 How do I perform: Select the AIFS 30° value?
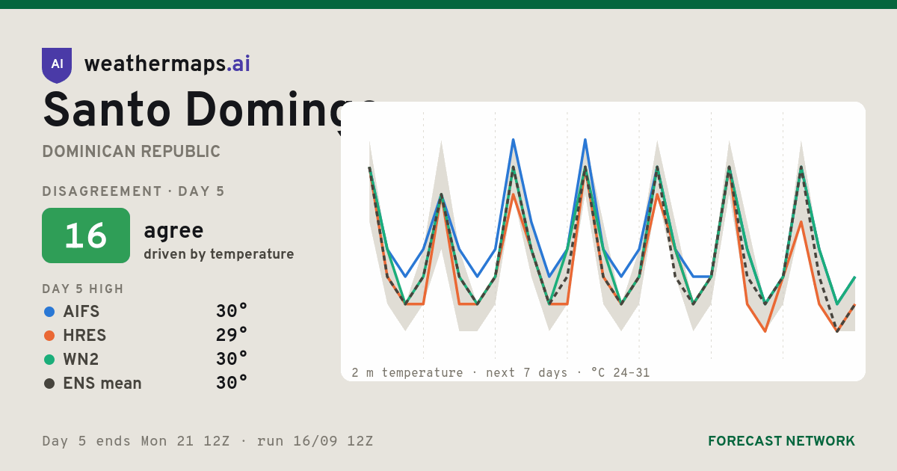point(232,311)
